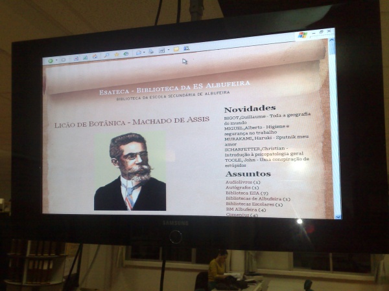Click the Biblioteca da Escola Secundária de Albufeira subtitle

173,95
